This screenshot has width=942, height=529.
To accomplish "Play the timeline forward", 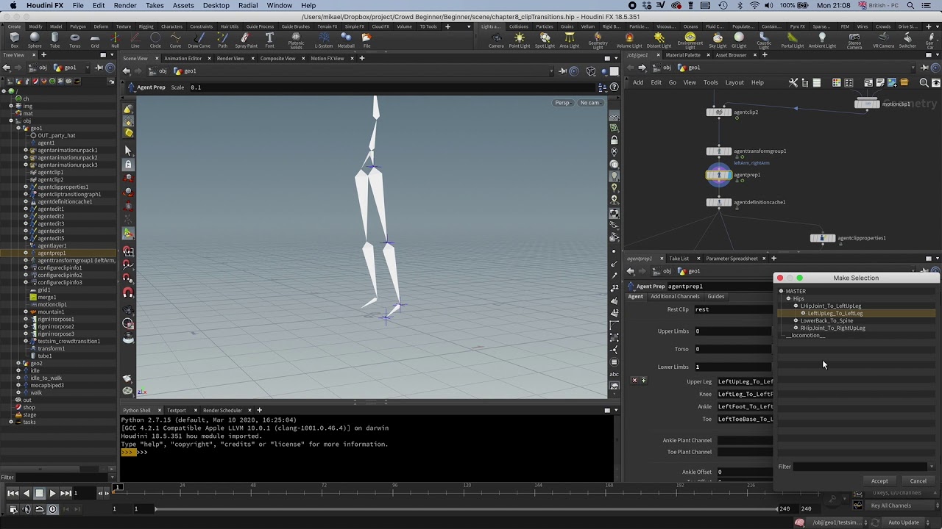I will tap(52, 494).
